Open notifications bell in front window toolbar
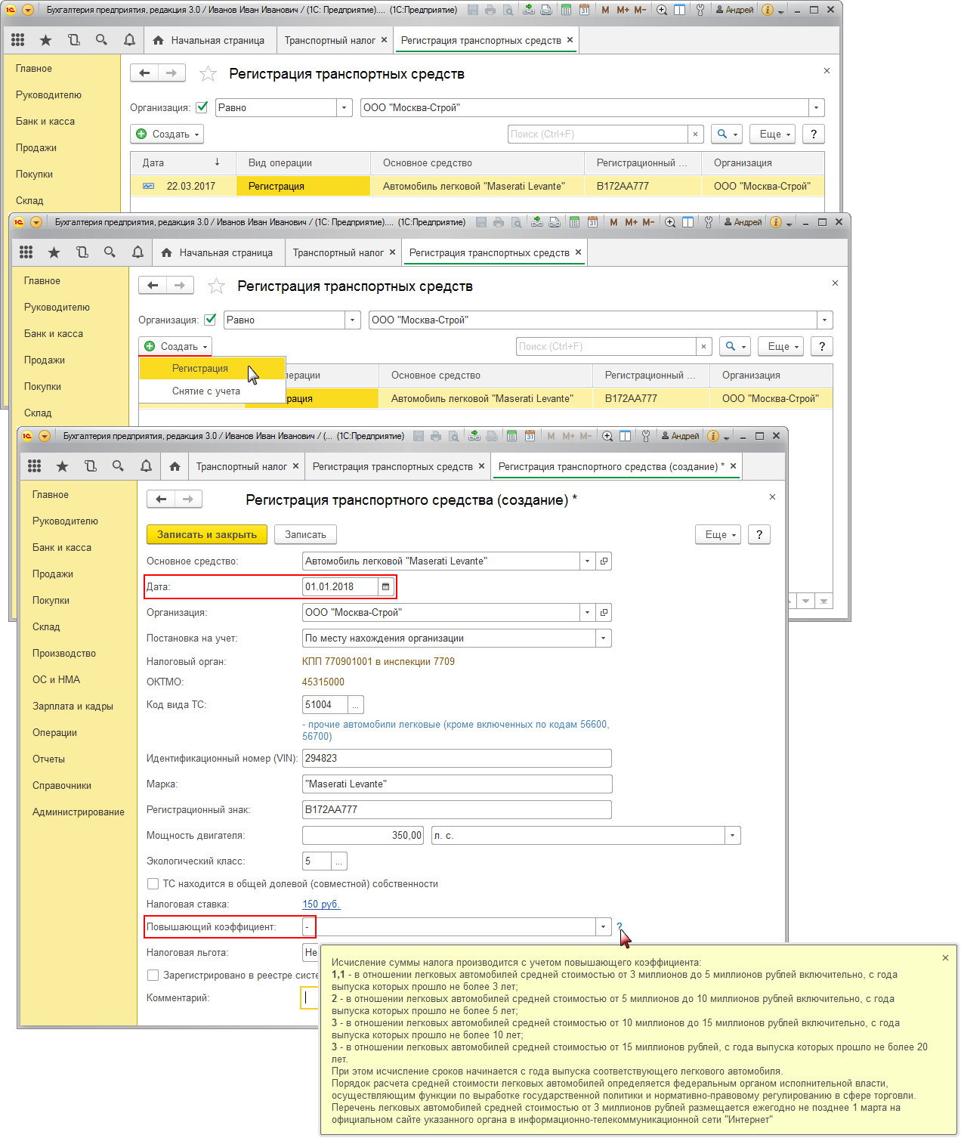The image size is (961, 1138). [x=146, y=466]
